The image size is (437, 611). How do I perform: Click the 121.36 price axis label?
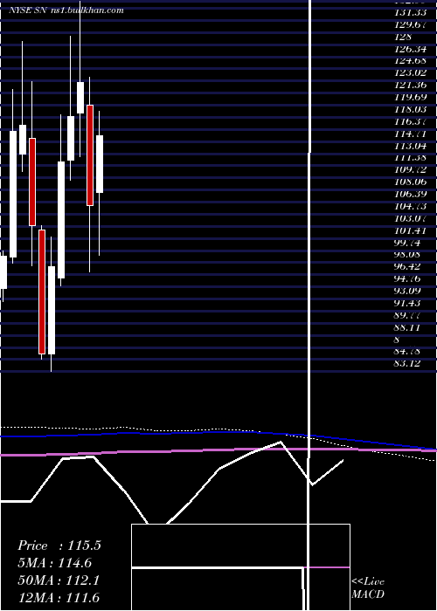point(411,86)
